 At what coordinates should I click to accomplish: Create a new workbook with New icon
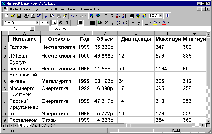pyautogui.click(x=6, y=16)
